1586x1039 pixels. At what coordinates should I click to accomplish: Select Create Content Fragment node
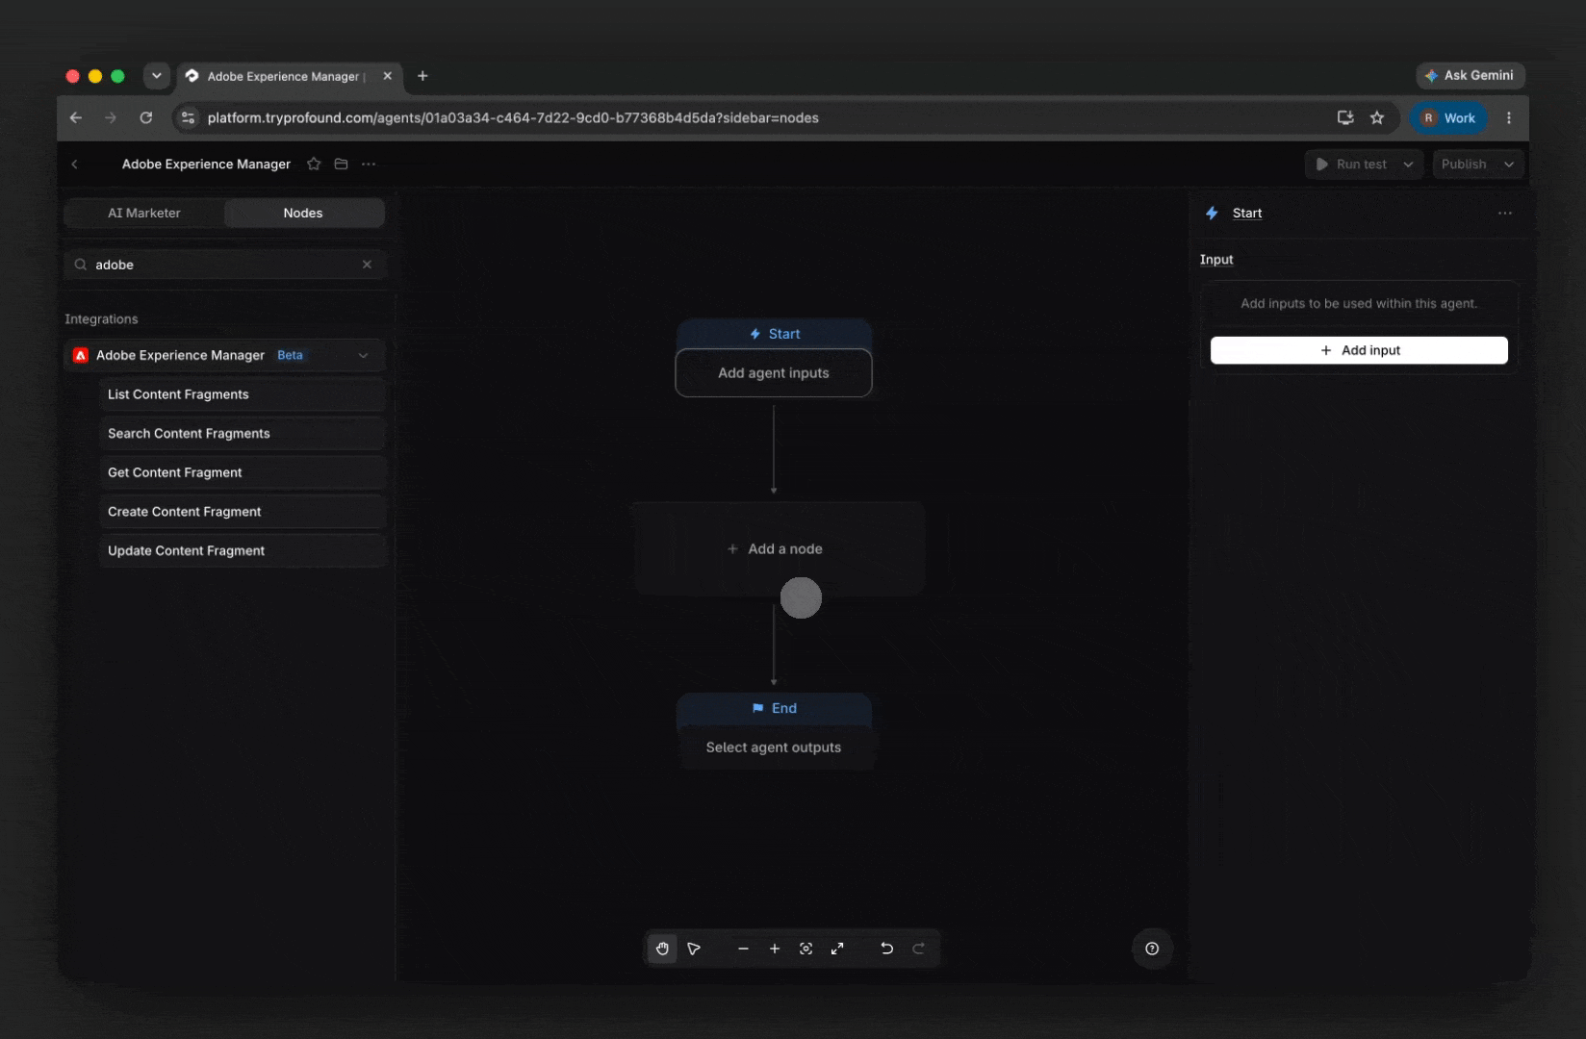[x=243, y=512]
